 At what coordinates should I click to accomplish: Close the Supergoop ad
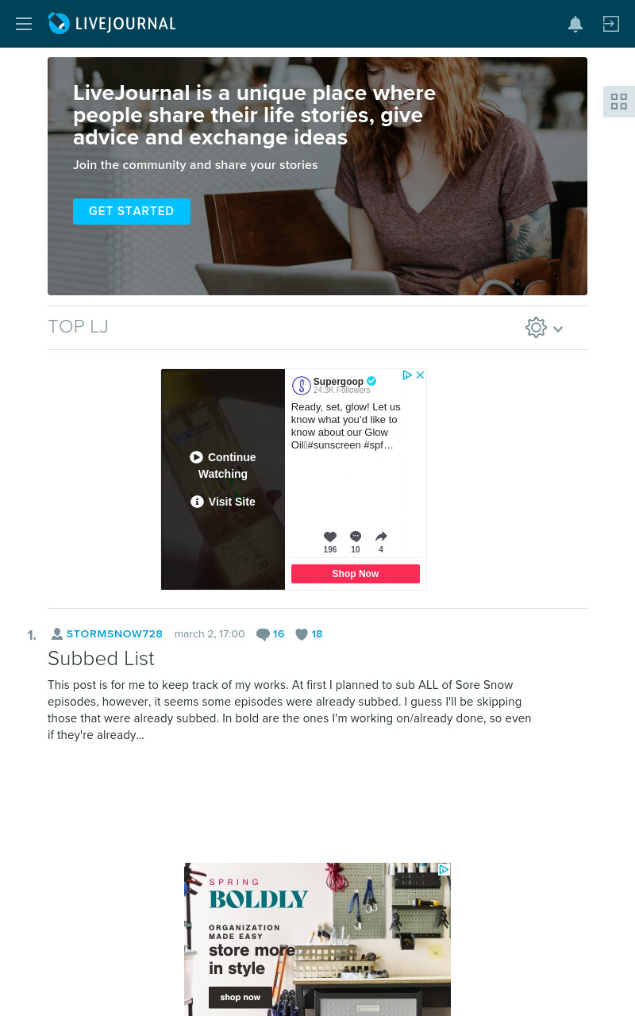[x=421, y=375]
